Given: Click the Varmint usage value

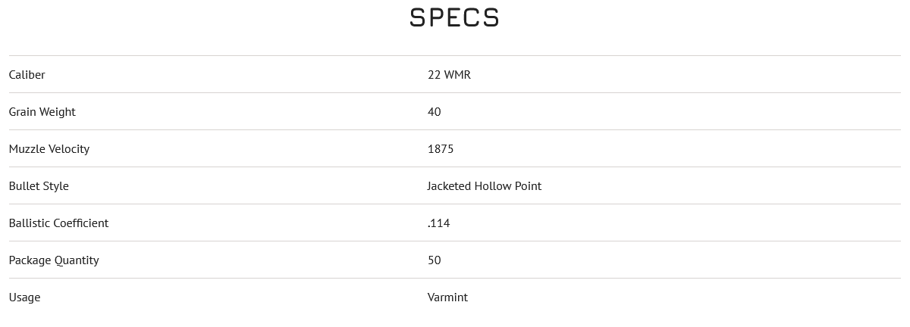Looking at the screenshot, I should point(447,297).
